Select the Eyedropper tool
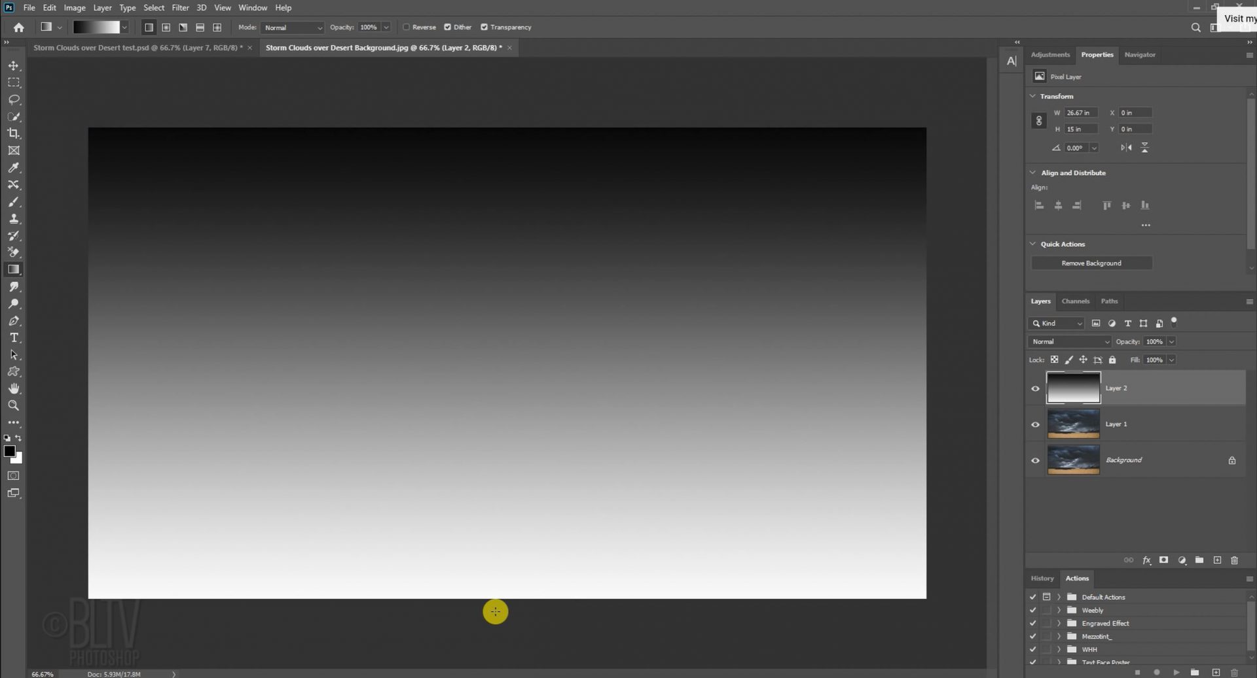This screenshot has width=1257, height=678. [x=14, y=167]
